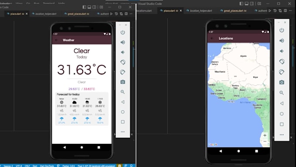Open changes compare icon in left window
The width and height of the screenshot is (296, 167).
(121, 14)
